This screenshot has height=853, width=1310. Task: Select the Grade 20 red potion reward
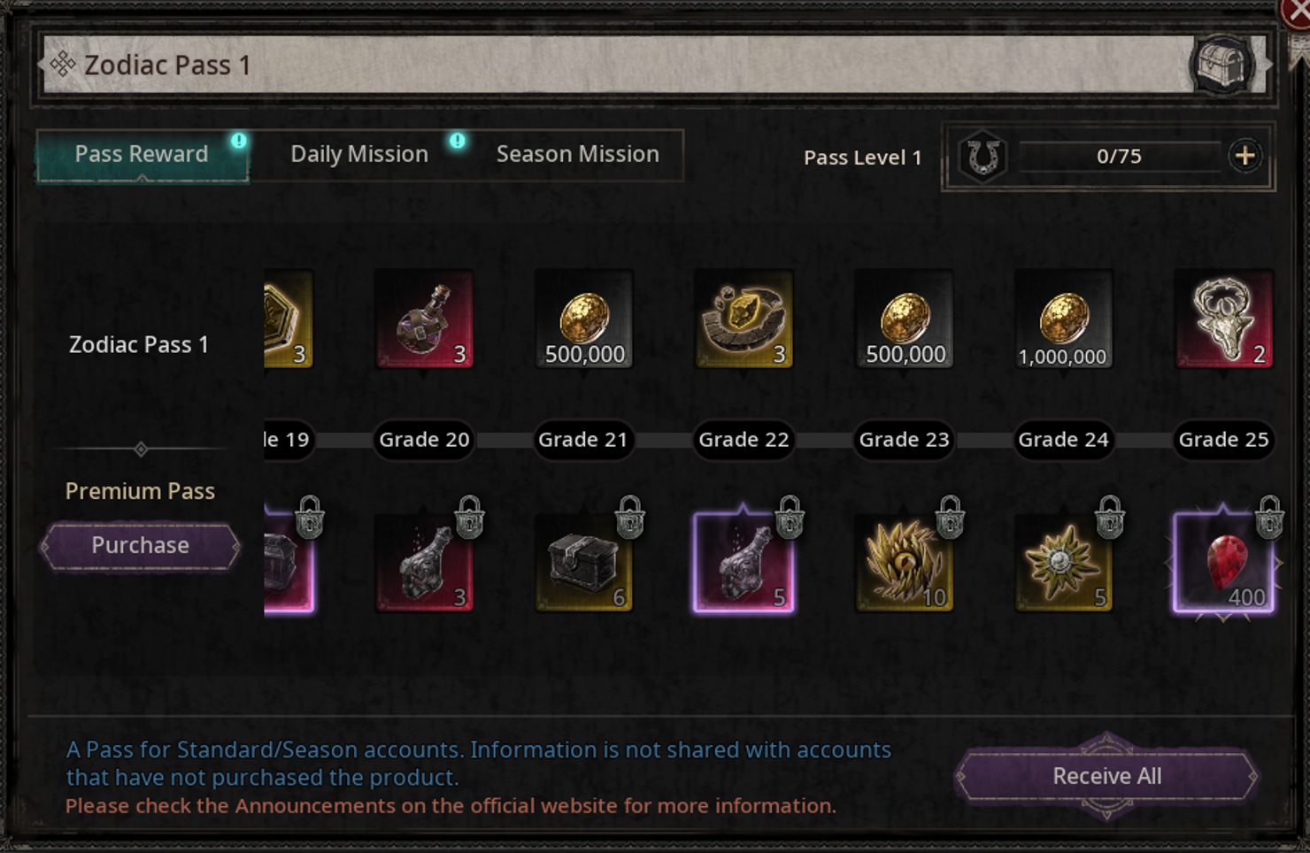(x=424, y=319)
